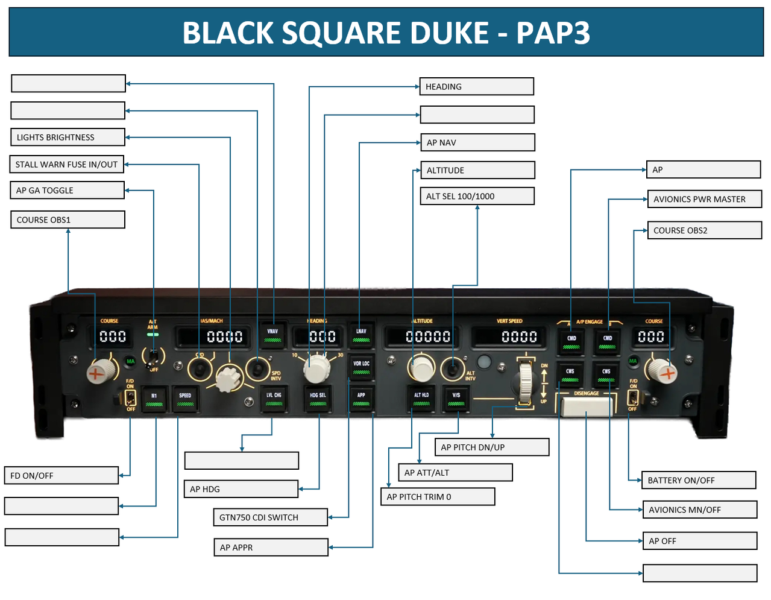Push the ALT HLD button

point(421,399)
